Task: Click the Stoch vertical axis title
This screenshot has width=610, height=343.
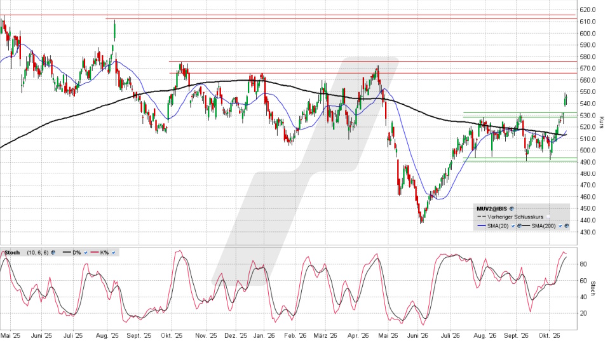Action: (x=593, y=288)
